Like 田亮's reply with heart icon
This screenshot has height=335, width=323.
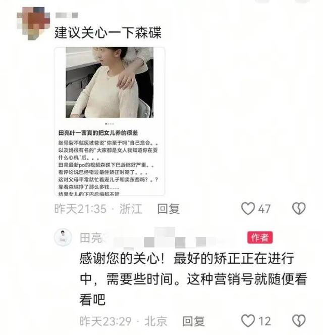(x=248, y=321)
